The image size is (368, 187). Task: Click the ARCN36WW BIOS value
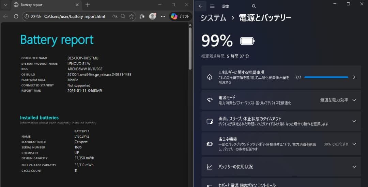(86, 69)
